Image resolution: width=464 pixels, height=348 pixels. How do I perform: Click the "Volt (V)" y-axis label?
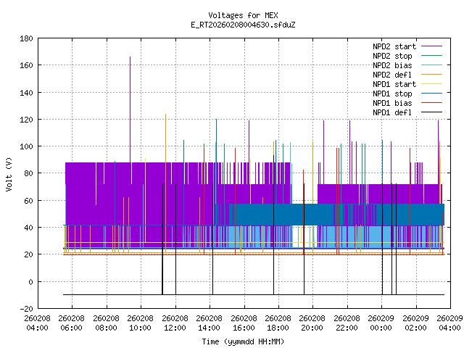[x=8, y=173]
